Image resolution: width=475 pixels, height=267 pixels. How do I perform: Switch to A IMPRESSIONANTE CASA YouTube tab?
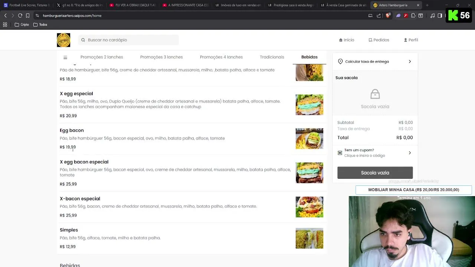[185, 5]
